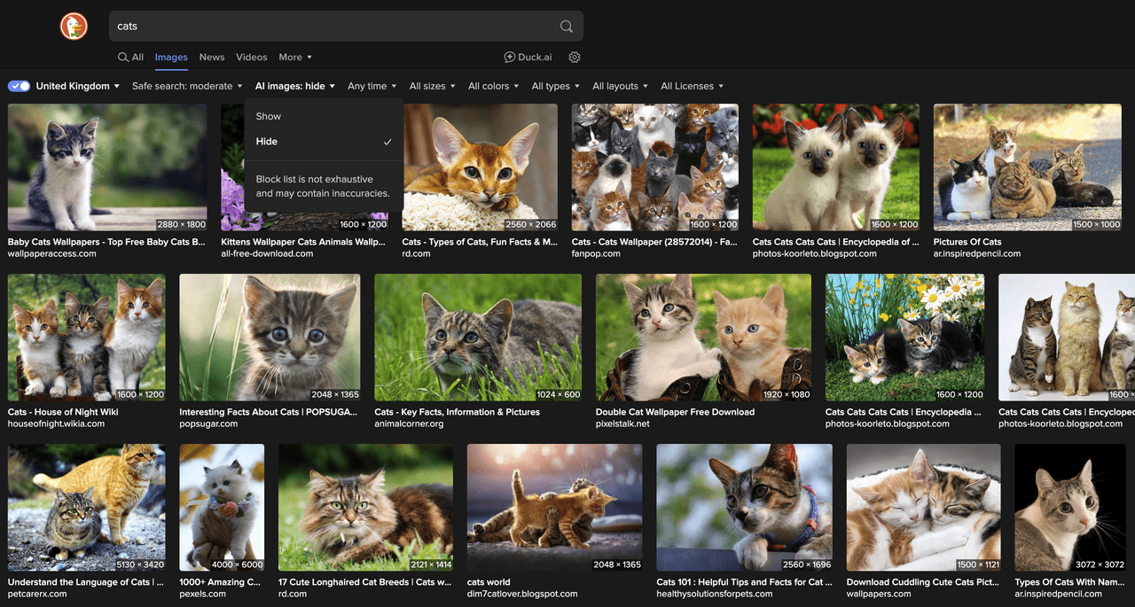Open Duck.ai chat
1135x607 pixels.
528,57
